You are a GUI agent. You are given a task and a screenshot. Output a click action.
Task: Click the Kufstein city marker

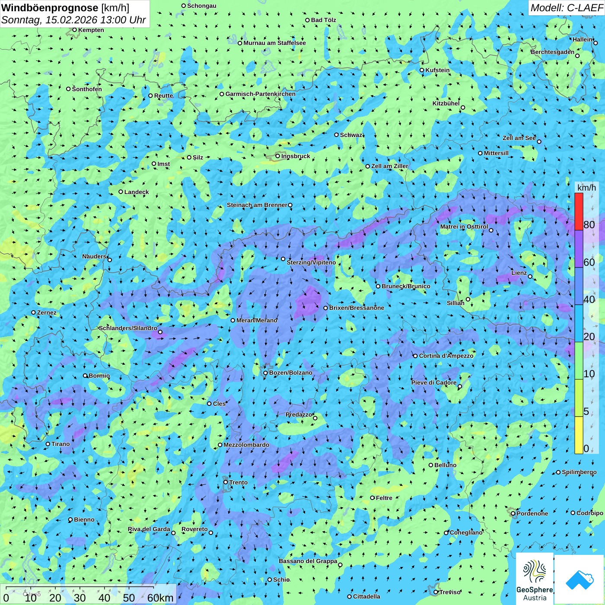(422, 70)
